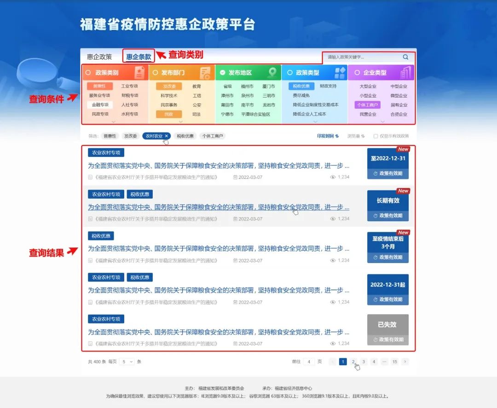Open the items per page dropdown
Image resolution: width=497 pixels, height=408 pixels.
(x=127, y=362)
